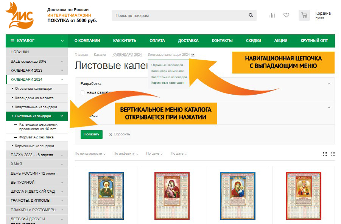The width and height of the screenshot is (341, 224).
Task: Open the wishlist heart icon
Action: pos(286,15)
